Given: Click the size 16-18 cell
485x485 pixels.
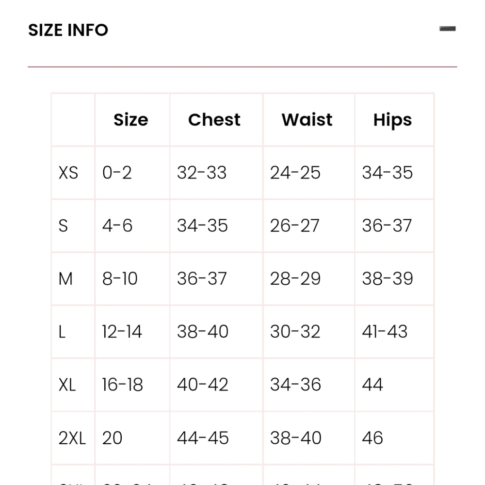Looking at the screenshot, I should tap(123, 385).
